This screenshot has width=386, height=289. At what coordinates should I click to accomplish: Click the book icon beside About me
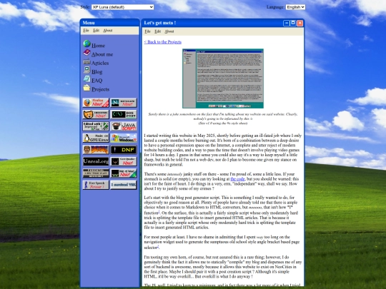86,52
